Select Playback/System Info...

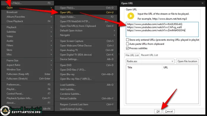(x=28, y=98)
